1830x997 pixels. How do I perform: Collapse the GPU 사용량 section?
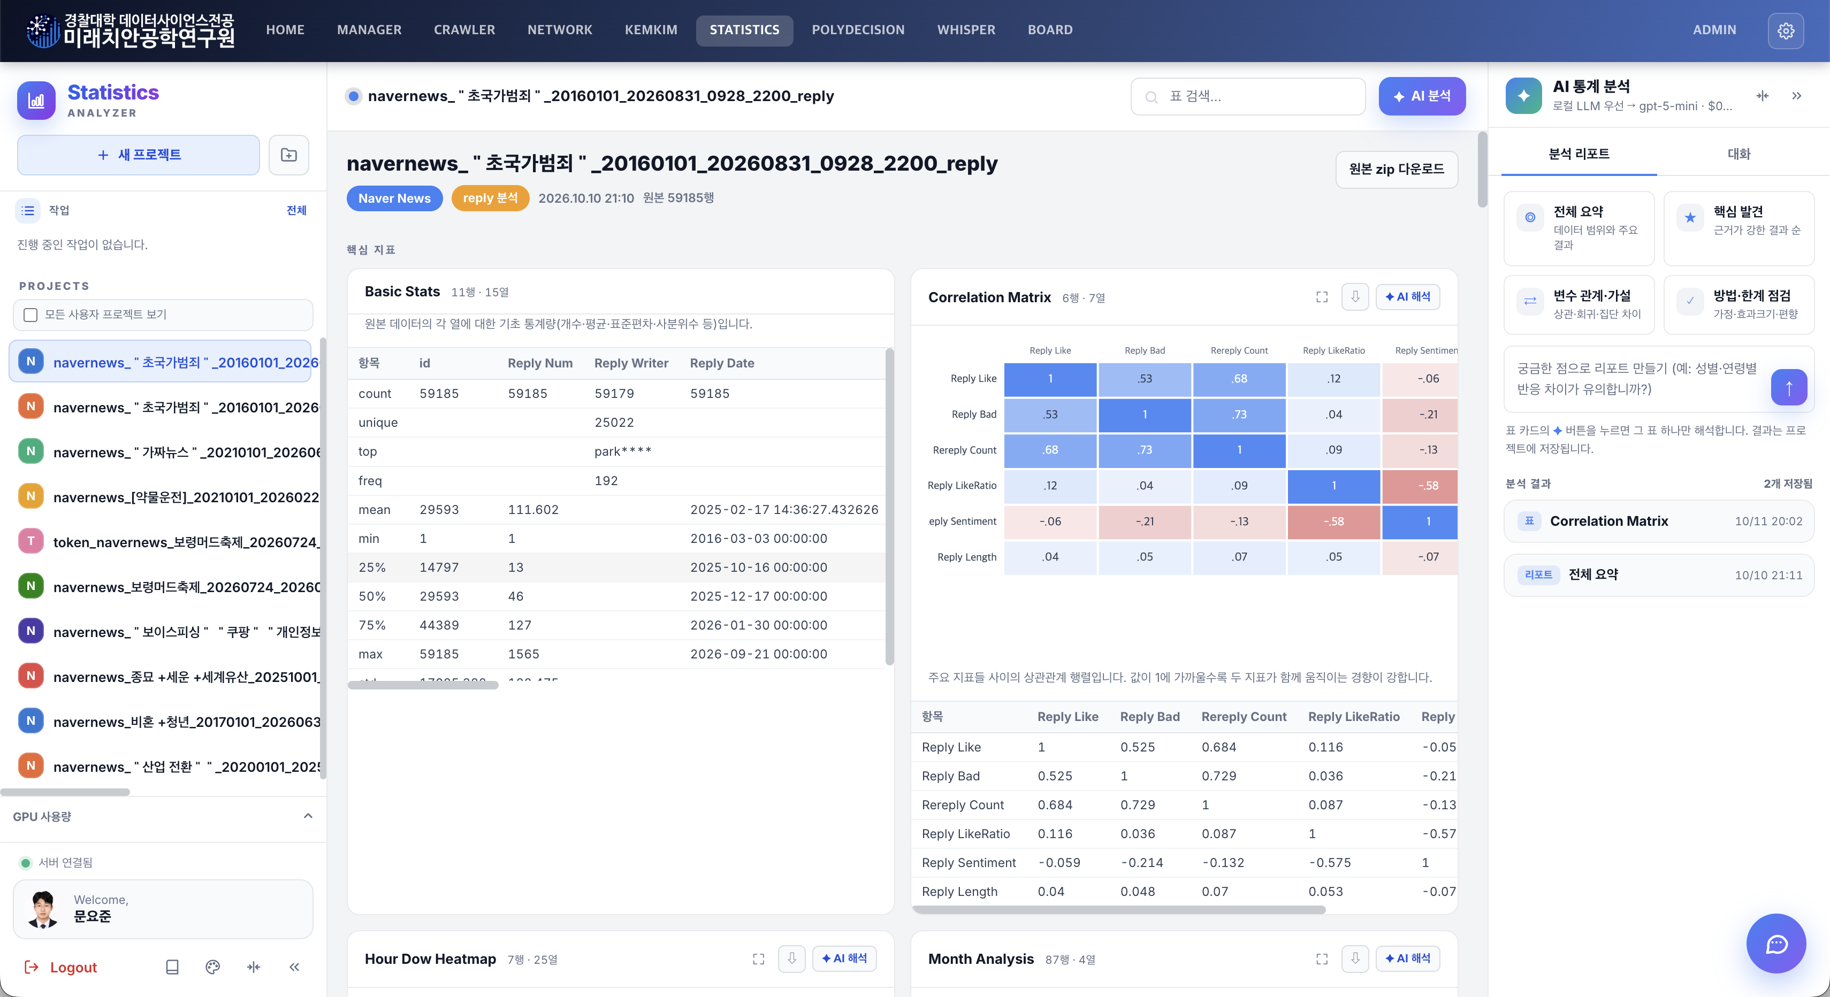(308, 816)
